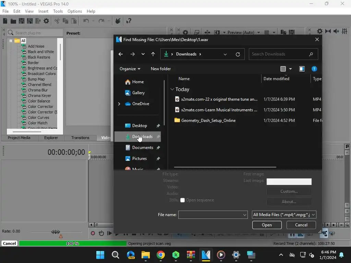Click the Save icon in VEGAS toolbar
The width and height of the screenshot is (351, 263).
[22, 21]
